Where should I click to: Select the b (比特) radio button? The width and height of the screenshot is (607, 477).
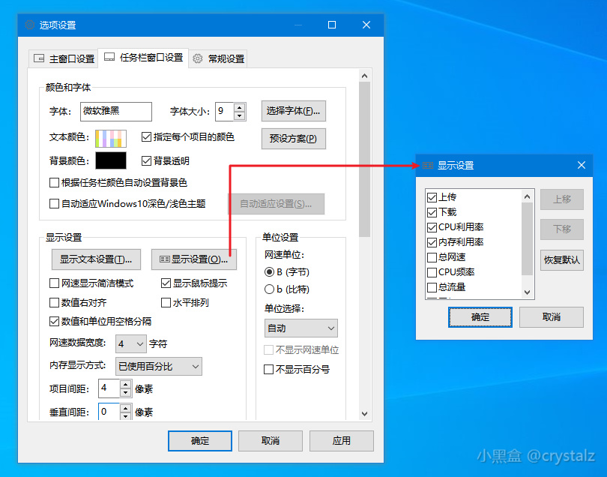point(270,289)
